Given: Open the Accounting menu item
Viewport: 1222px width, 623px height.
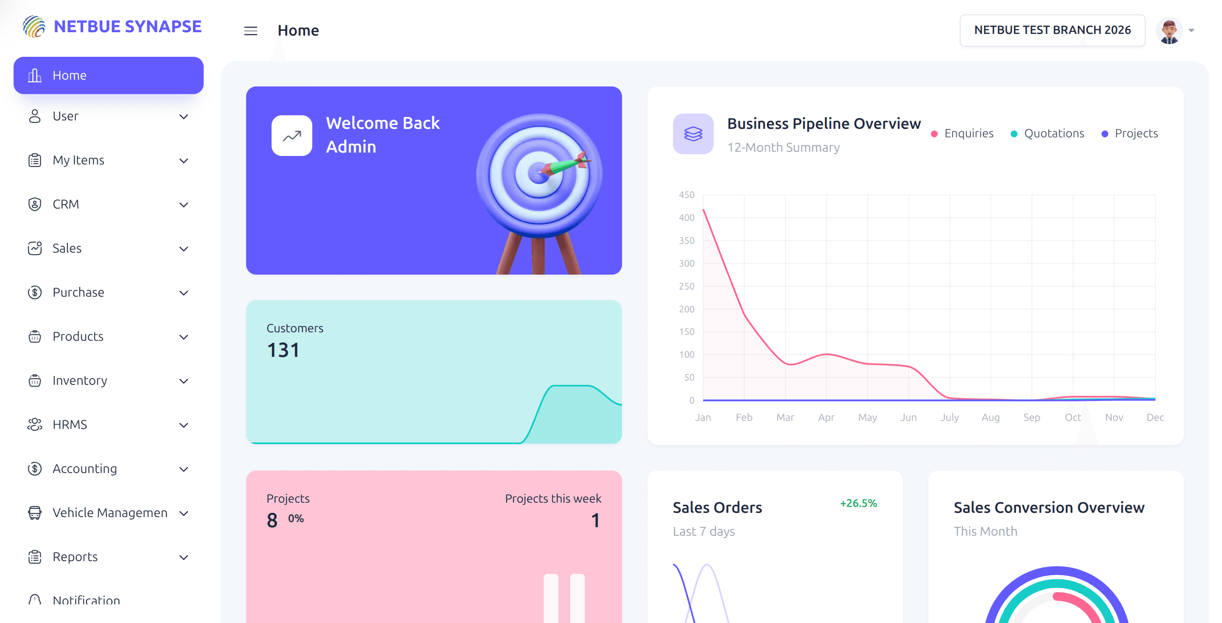Looking at the screenshot, I should click(x=109, y=469).
